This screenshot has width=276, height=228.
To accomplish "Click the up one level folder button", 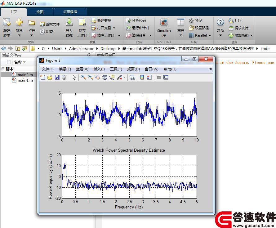I will point(18,48).
